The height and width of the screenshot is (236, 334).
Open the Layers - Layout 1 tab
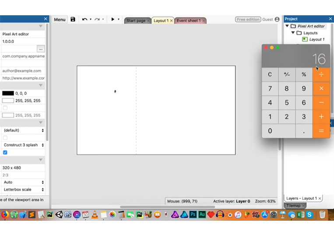(x=301, y=198)
